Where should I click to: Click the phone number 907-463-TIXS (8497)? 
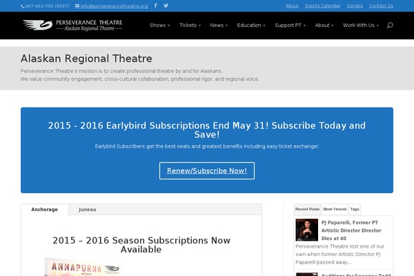pyautogui.click(x=47, y=6)
